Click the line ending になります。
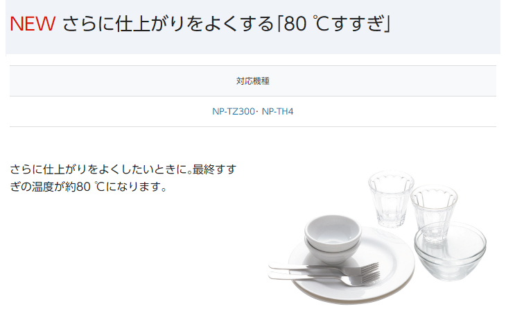This screenshot has width=506, height=320. click(88, 187)
